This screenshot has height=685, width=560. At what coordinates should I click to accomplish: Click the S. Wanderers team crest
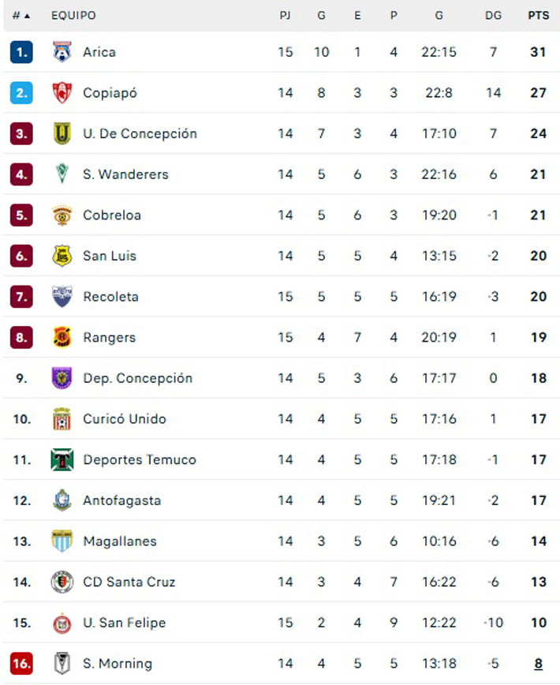click(x=62, y=174)
